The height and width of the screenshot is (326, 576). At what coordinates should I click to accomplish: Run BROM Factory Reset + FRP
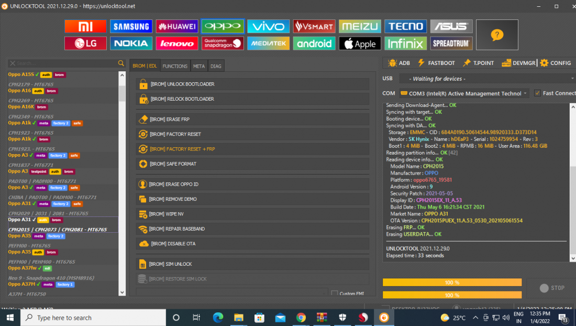click(252, 149)
